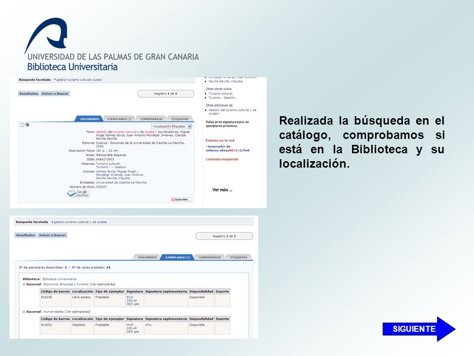The height and width of the screenshot is (356, 474).
Task: Open author link 'Gómez Borja, Miguel Ángel...'
Action: pos(118,172)
